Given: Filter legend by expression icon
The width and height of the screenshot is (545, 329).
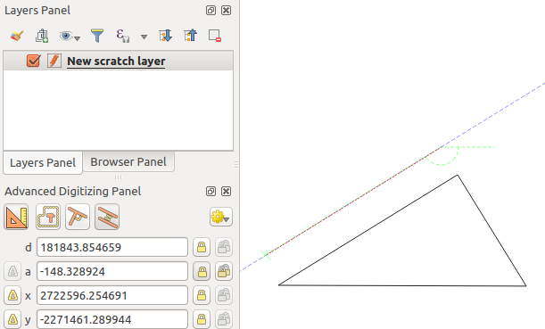Looking at the screenshot, I should [x=123, y=36].
